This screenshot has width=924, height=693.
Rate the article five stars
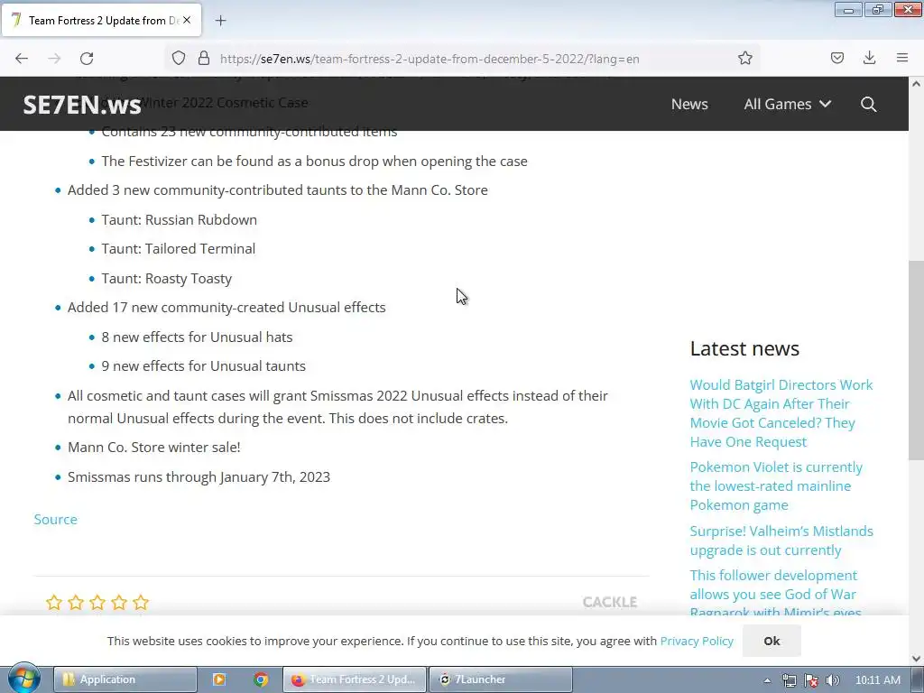coord(141,602)
